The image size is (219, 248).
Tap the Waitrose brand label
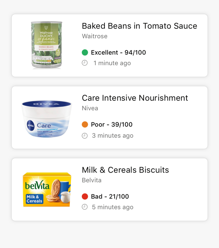point(95,36)
